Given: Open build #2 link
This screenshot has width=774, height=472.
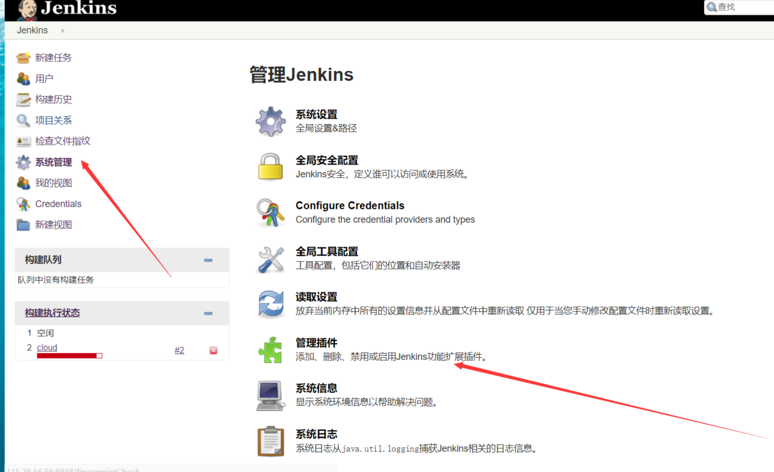Looking at the screenshot, I should click(179, 350).
